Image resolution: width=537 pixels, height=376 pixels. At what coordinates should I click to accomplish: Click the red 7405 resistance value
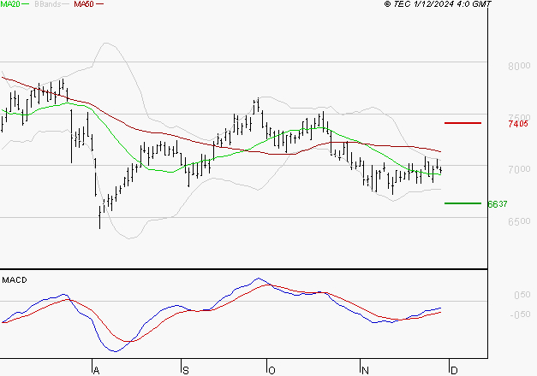tap(518, 124)
